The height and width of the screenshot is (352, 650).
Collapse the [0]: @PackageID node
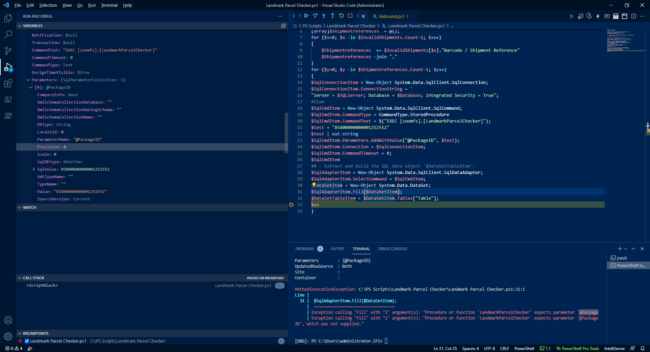(31, 87)
